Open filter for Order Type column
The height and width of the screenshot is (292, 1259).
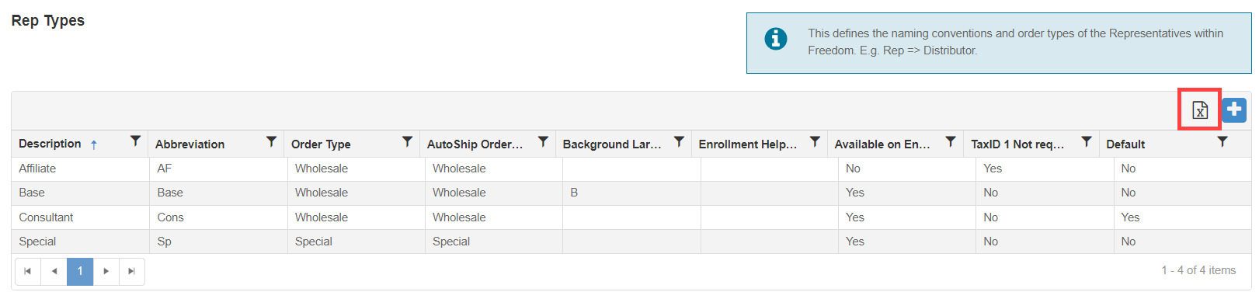(407, 142)
